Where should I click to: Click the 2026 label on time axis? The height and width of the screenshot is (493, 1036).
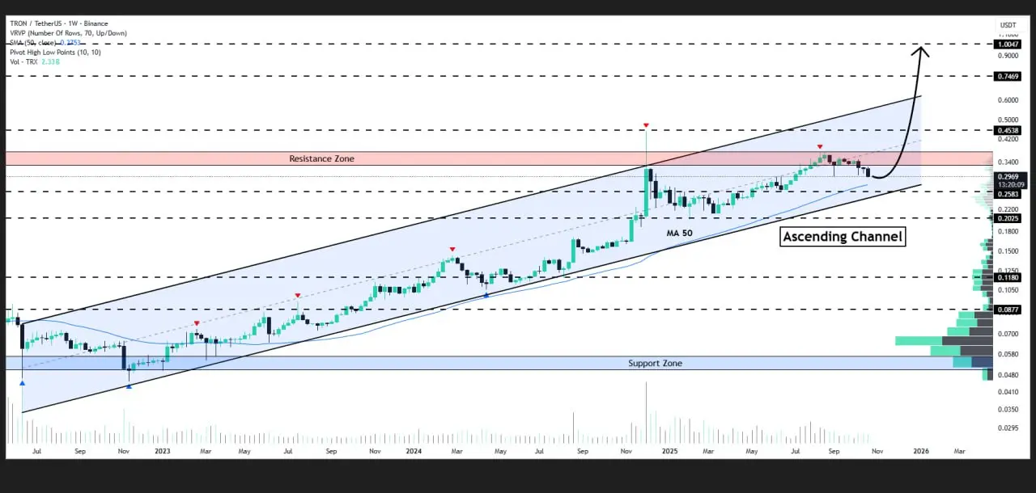[920, 450]
